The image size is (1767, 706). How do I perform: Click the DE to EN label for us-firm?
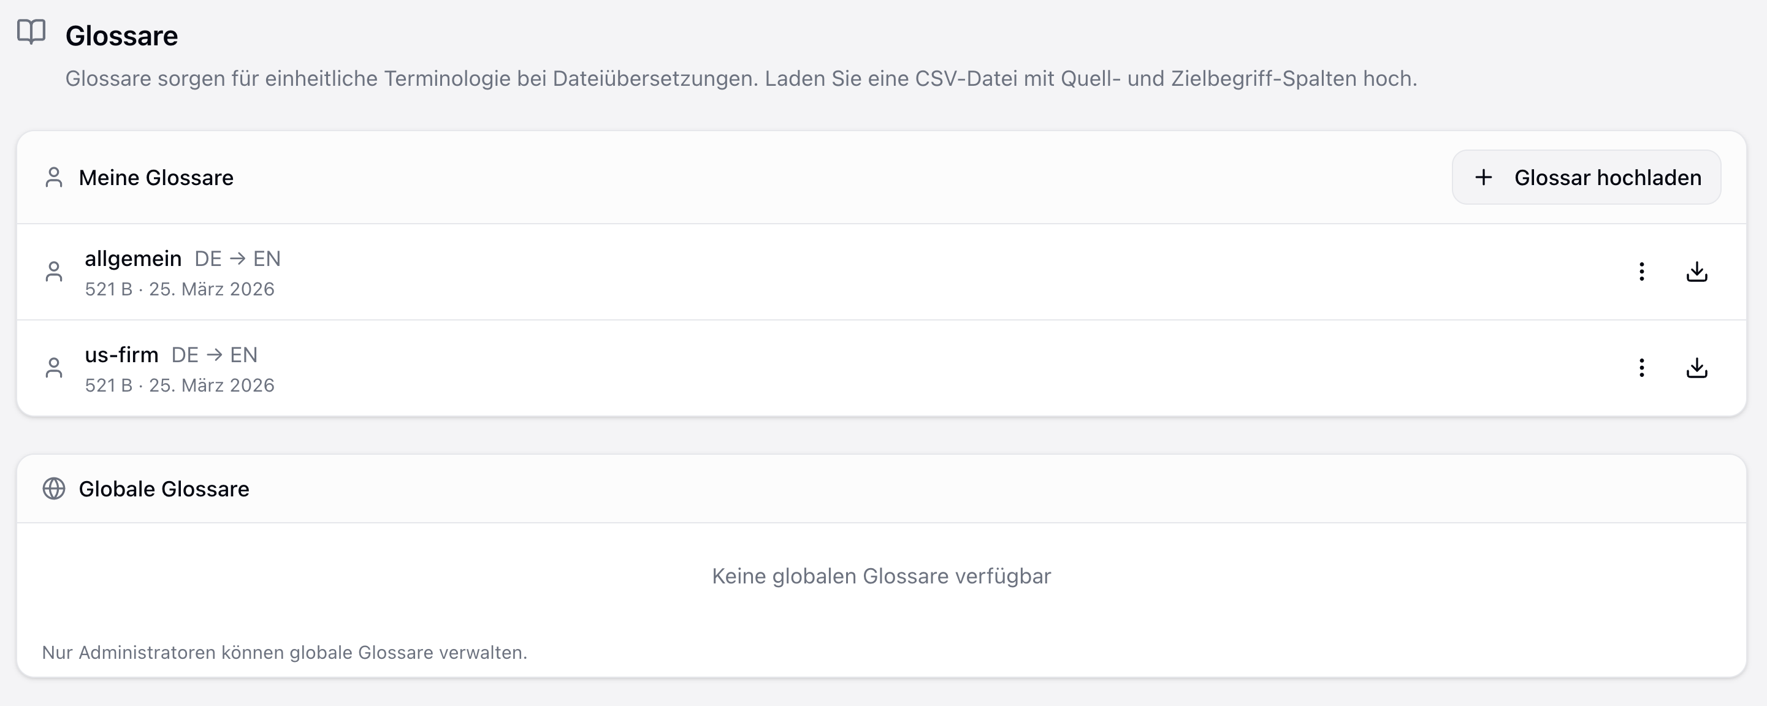(x=215, y=354)
